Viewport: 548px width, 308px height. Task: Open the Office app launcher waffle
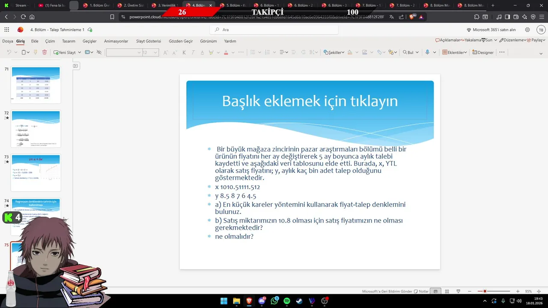(6, 30)
